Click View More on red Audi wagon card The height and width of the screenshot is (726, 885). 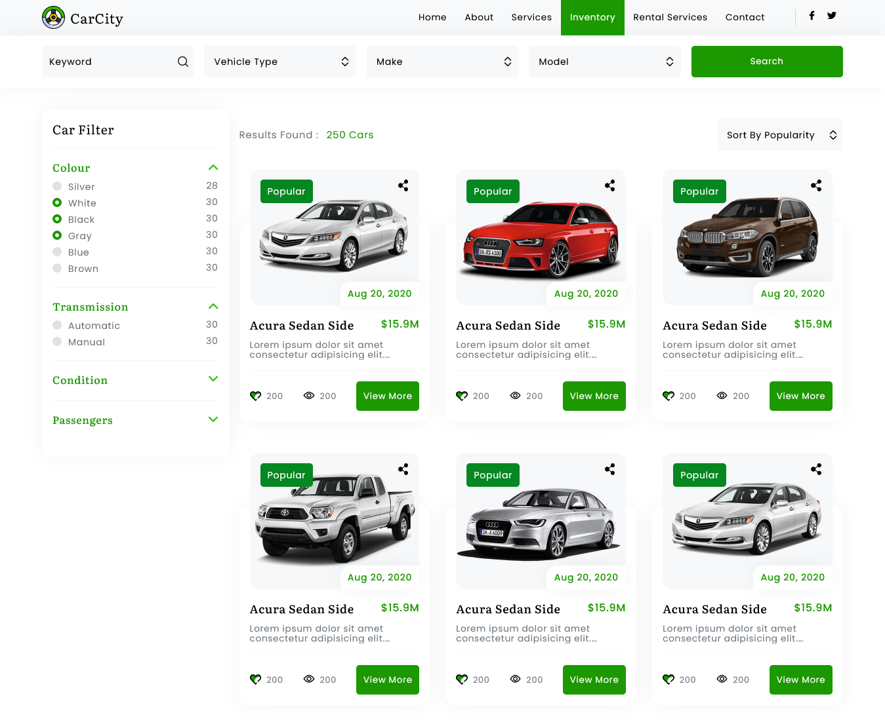[x=594, y=396]
